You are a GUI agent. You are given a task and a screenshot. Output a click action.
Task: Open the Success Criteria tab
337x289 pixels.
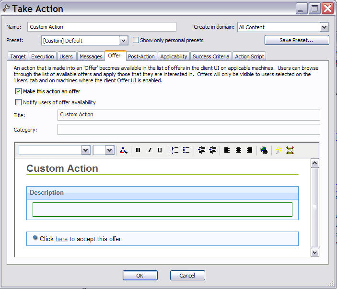pyautogui.click(x=211, y=56)
